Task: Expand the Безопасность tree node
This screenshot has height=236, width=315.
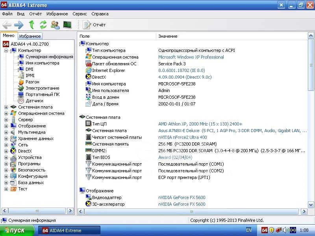Action: coord(6,170)
